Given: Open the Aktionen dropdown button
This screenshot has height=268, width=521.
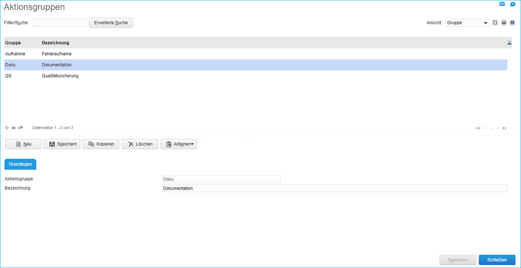Looking at the screenshot, I should point(179,144).
